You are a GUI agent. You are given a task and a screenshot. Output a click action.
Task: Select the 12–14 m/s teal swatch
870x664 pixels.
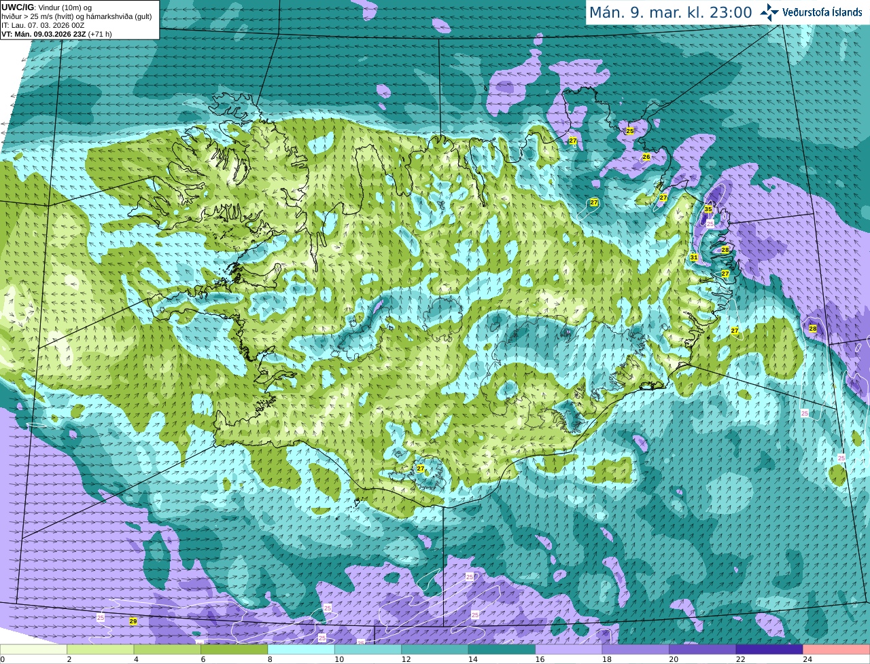pyautogui.click(x=435, y=650)
